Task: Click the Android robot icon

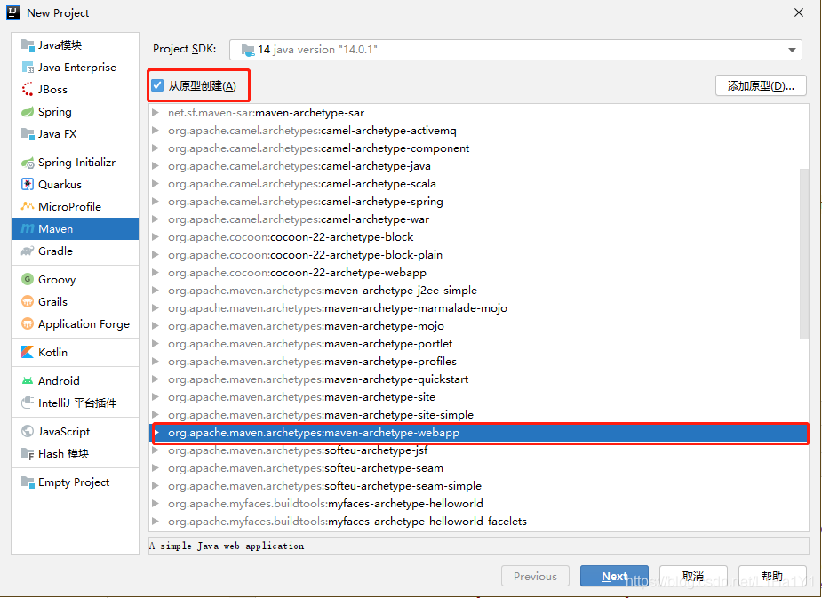Action: point(28,380)
